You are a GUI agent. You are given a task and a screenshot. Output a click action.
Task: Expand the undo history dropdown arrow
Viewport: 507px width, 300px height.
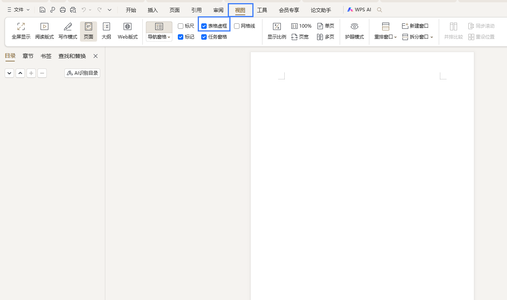point(90,10)
